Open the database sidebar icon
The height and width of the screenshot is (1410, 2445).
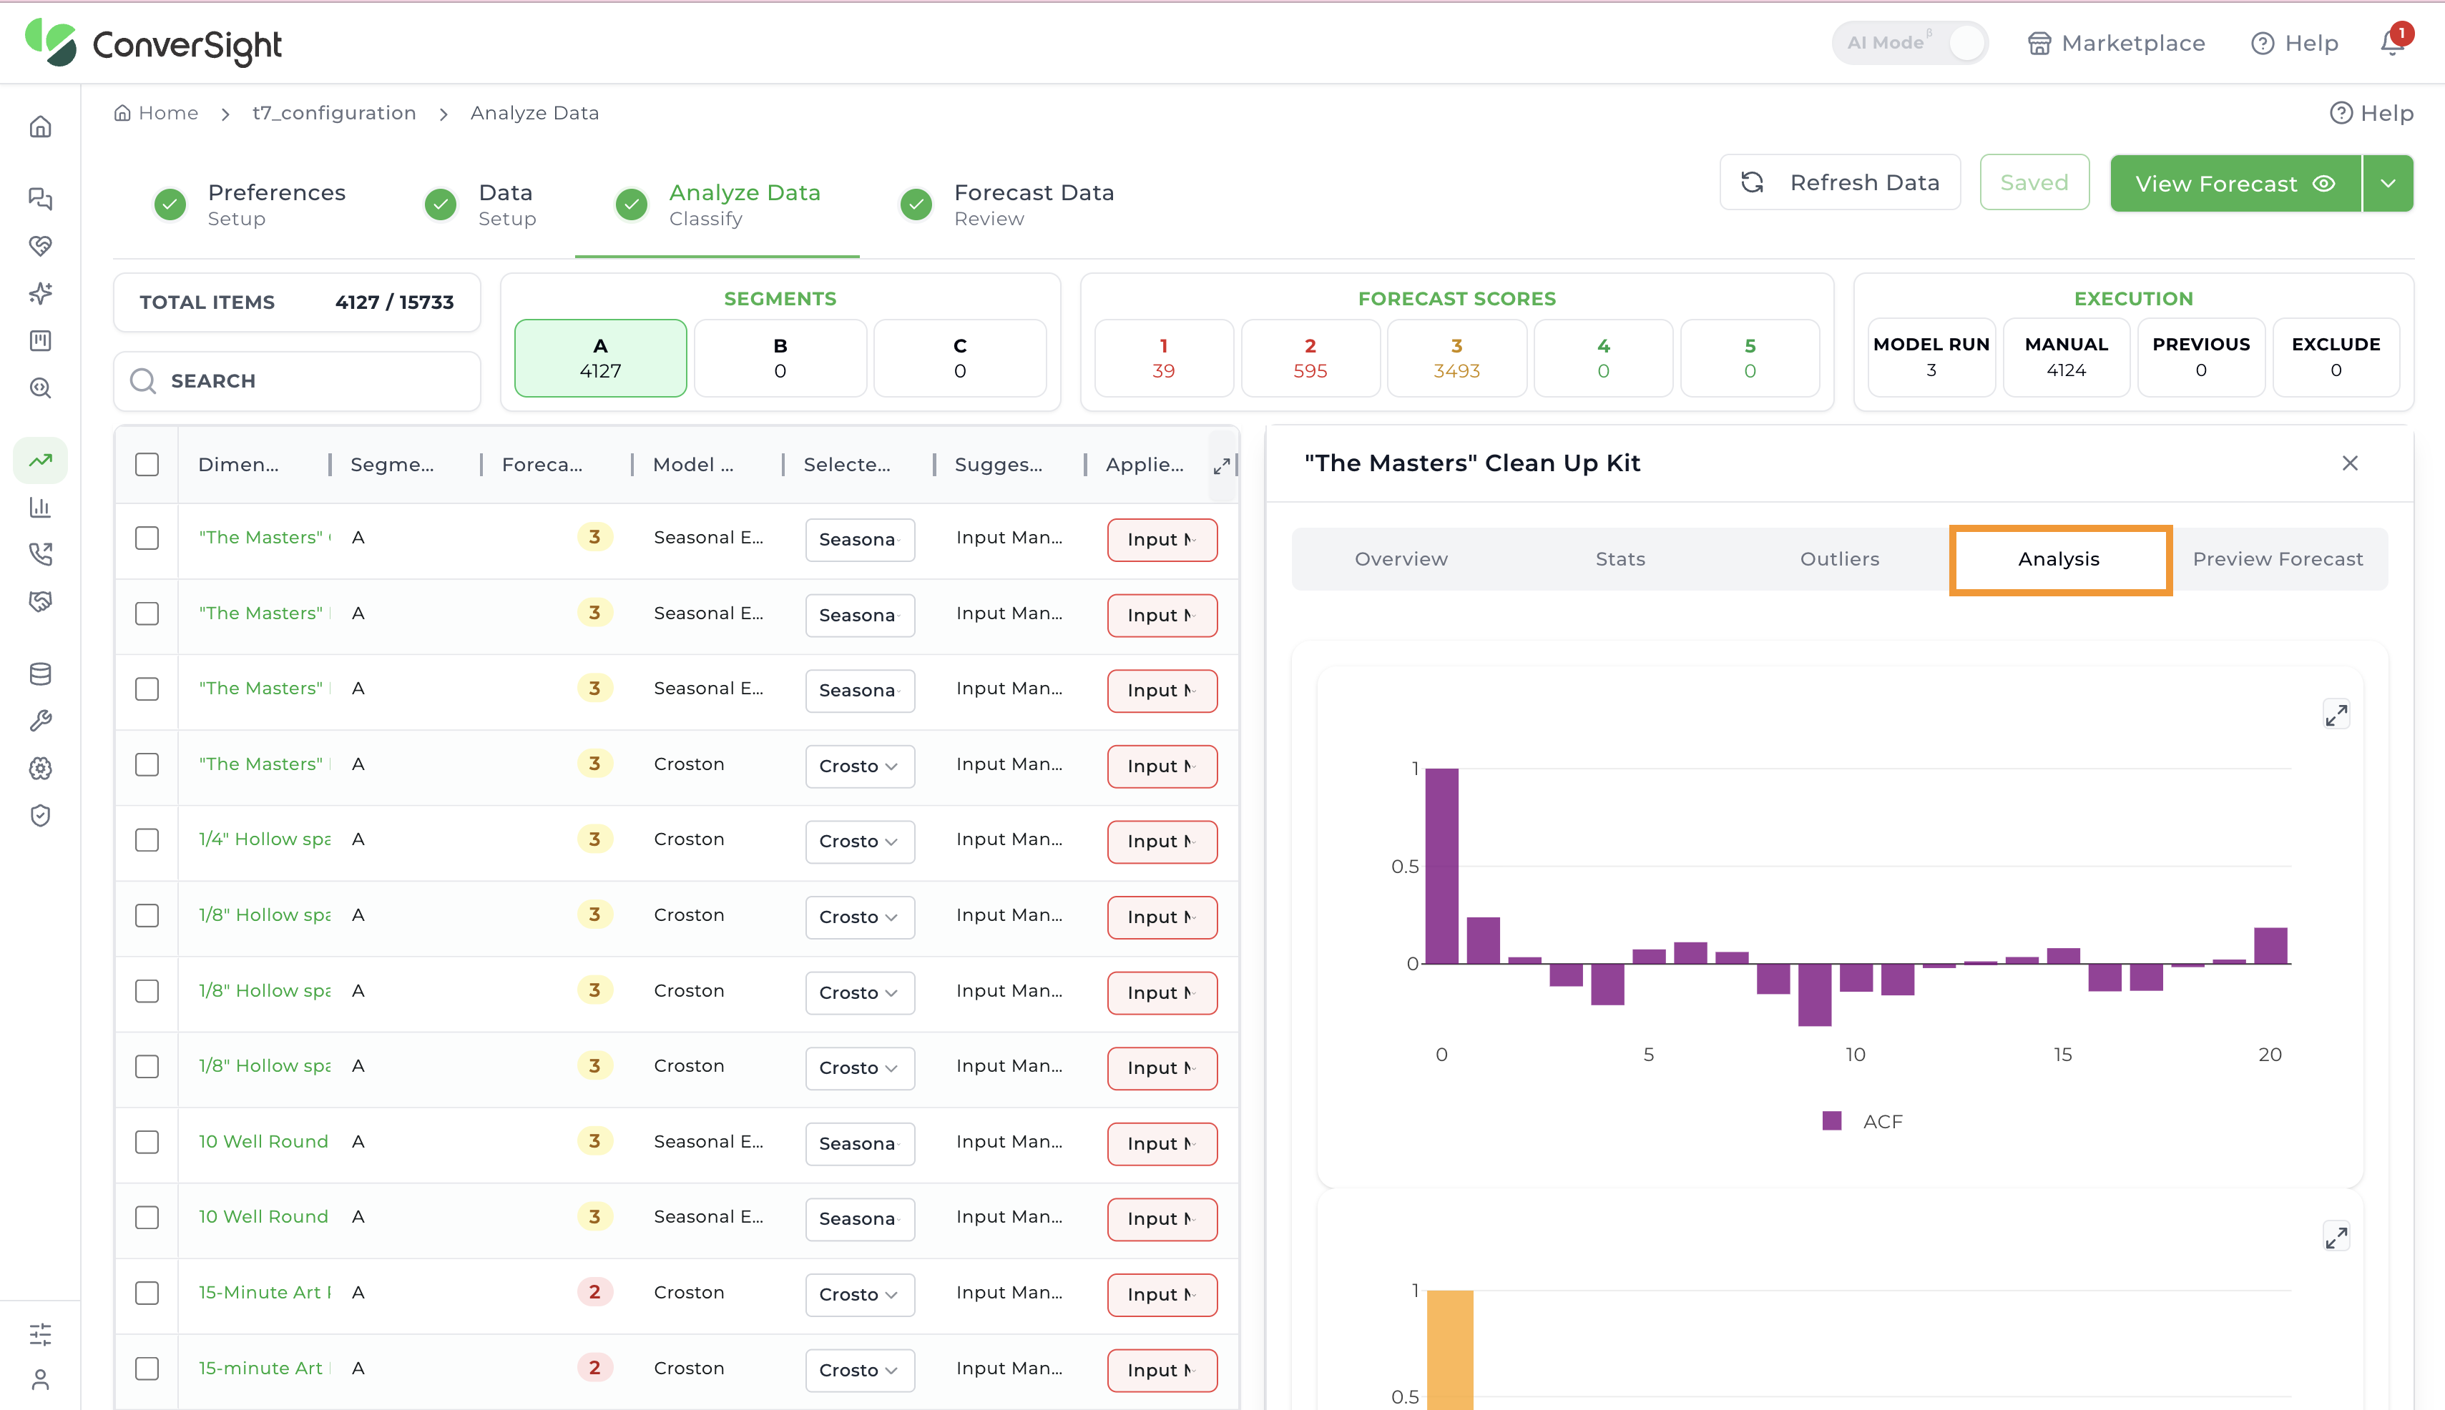(x=41, y=674)
